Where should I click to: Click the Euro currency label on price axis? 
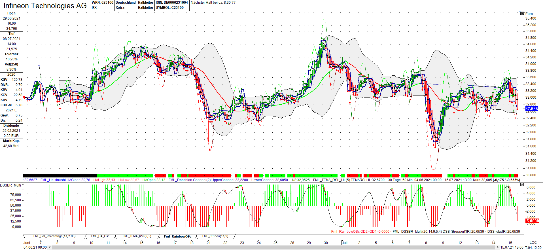pyautogui.click(x=529, y=14)
